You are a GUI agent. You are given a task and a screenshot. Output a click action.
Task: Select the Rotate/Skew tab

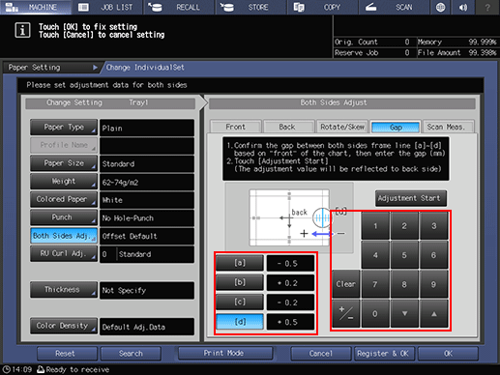[342, 127]
